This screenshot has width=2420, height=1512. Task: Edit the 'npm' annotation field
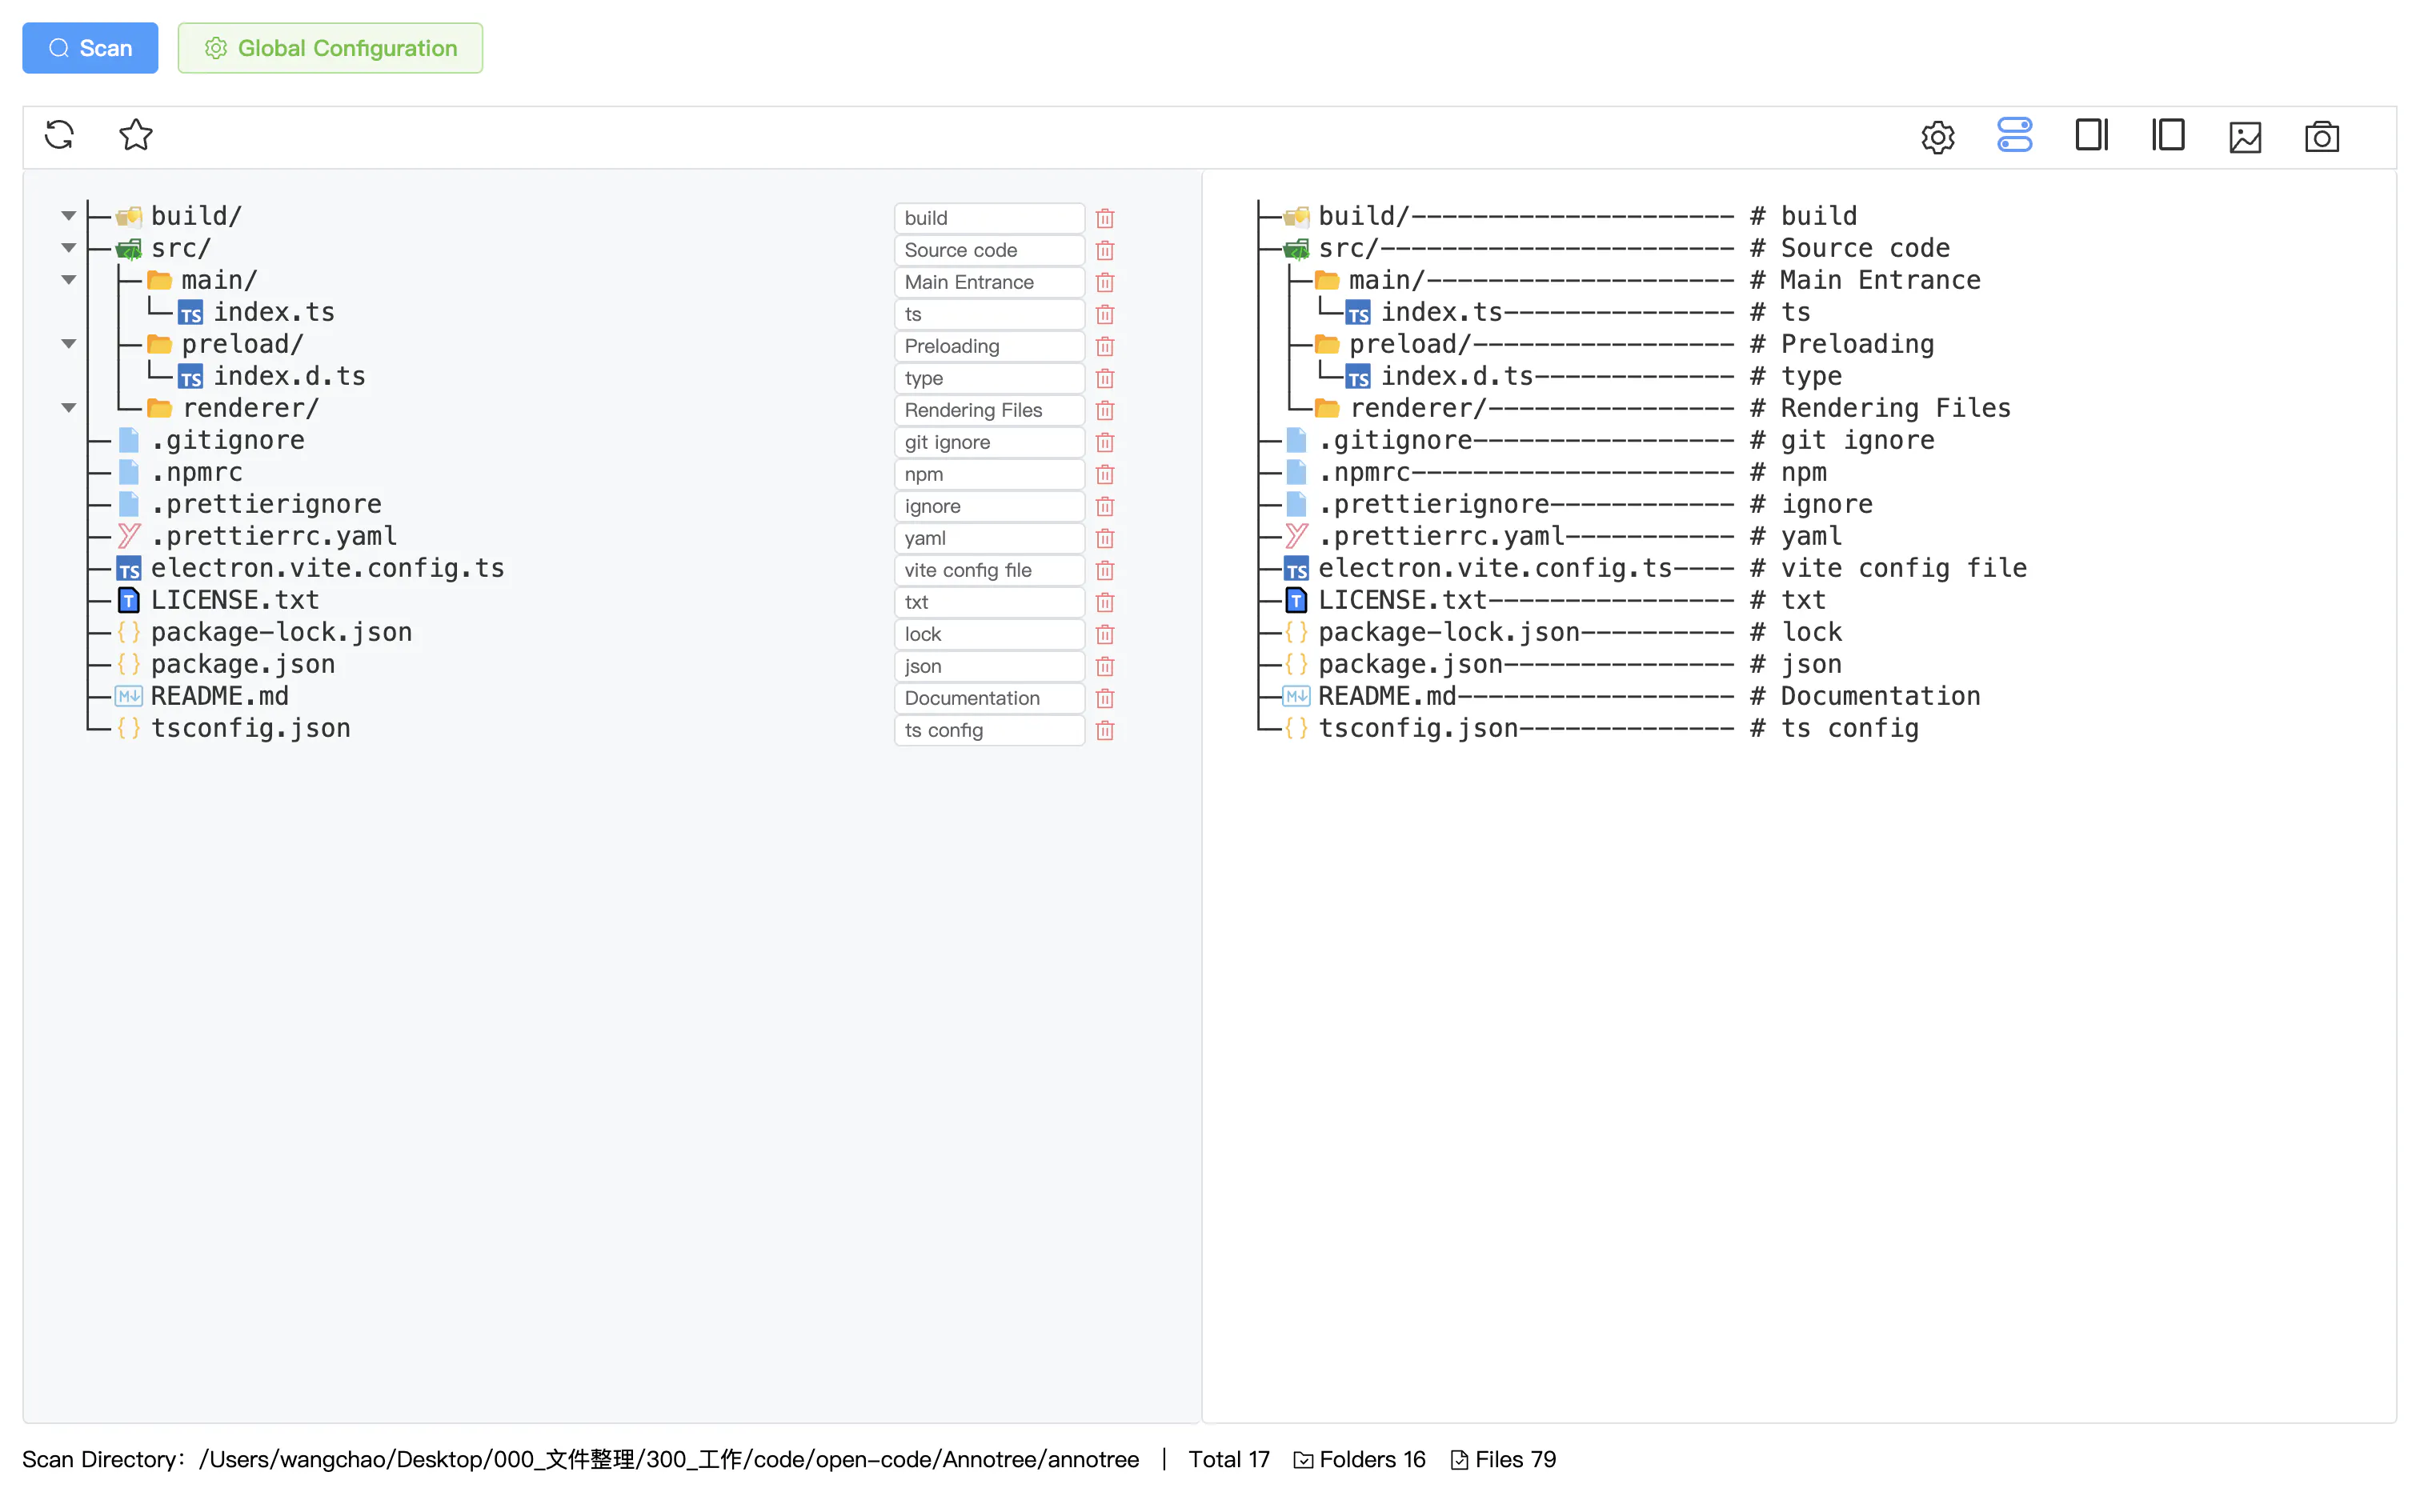(989, 474)
